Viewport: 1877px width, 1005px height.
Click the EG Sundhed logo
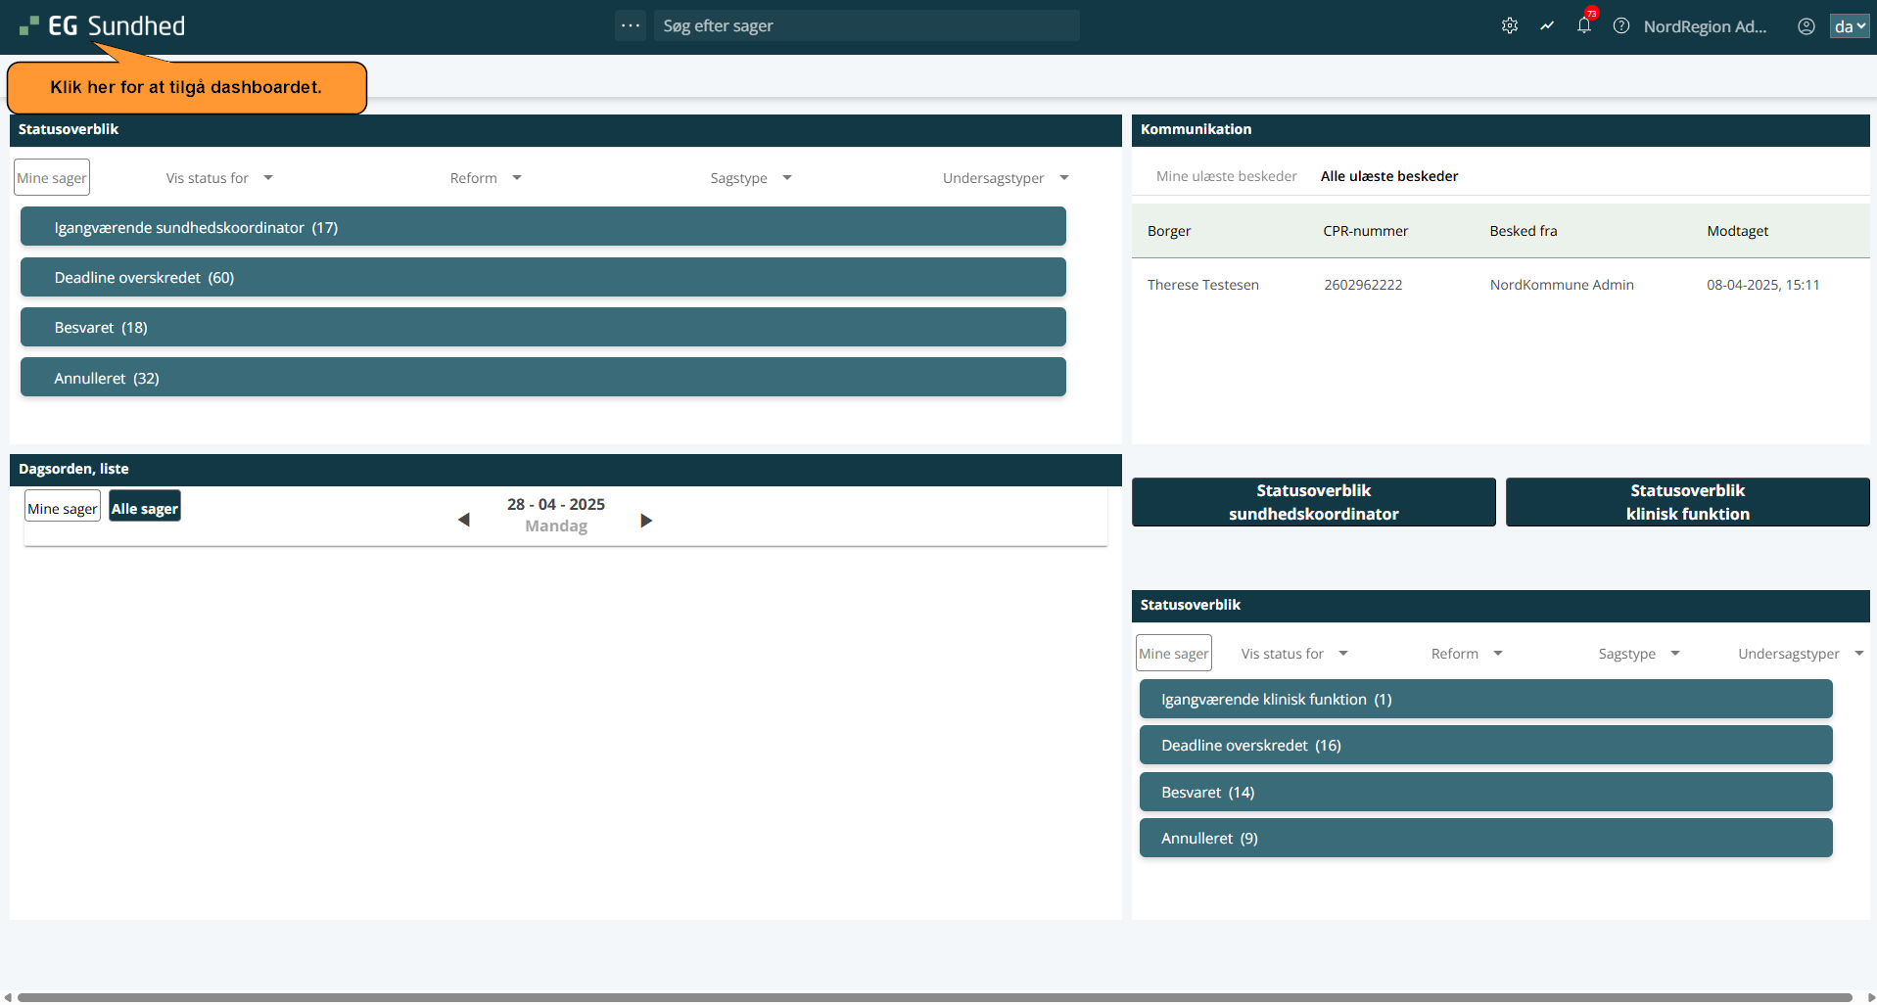[x=102, y=26]
